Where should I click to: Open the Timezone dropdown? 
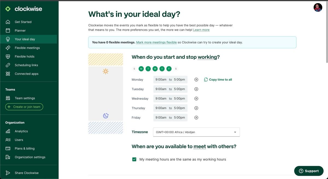point(196,132)
